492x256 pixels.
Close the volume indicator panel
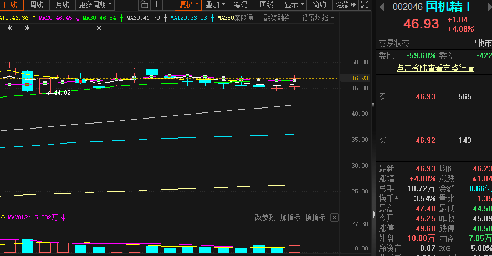point(335,218)
